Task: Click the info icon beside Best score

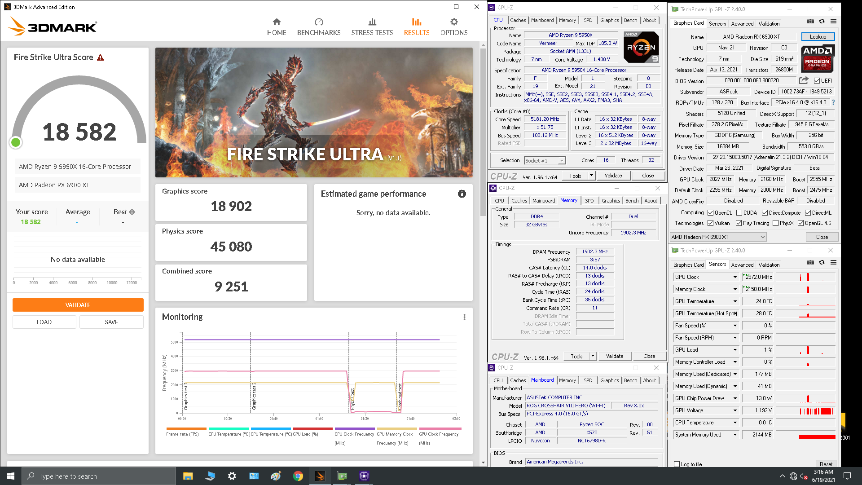Action: coord(132,212)
